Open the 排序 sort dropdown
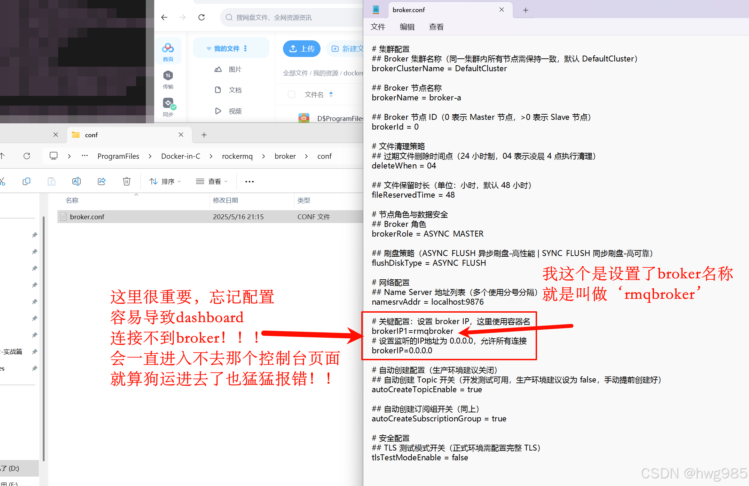Image resolution: width=749 pixels, height=486 pixels. tap(165, 181)
